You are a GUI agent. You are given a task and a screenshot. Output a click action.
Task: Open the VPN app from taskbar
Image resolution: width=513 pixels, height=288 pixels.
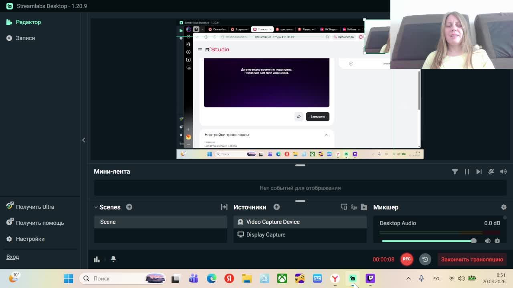click(317, 278)
